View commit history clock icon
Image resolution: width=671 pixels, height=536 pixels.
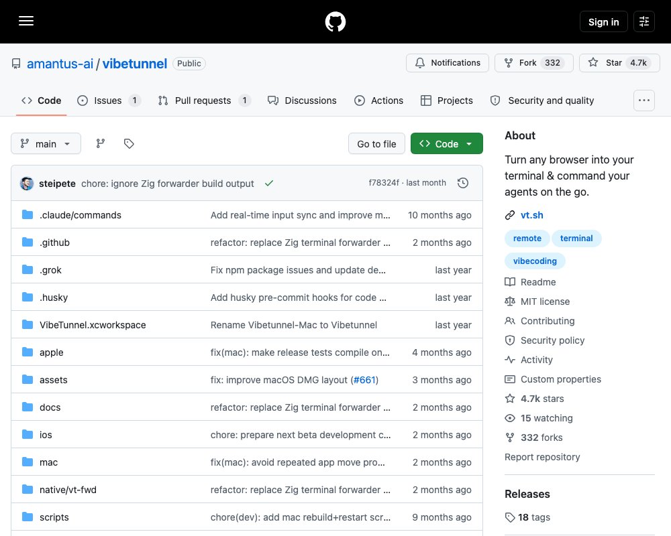(462, 183)
